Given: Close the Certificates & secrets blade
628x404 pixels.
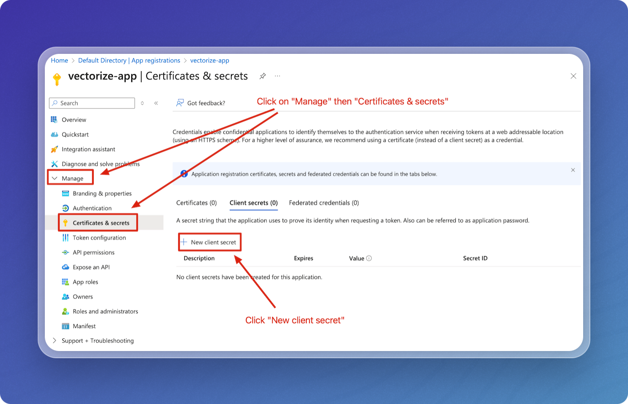Looking at the screenshot, I should pyautogui.click(x=573, y=76).
